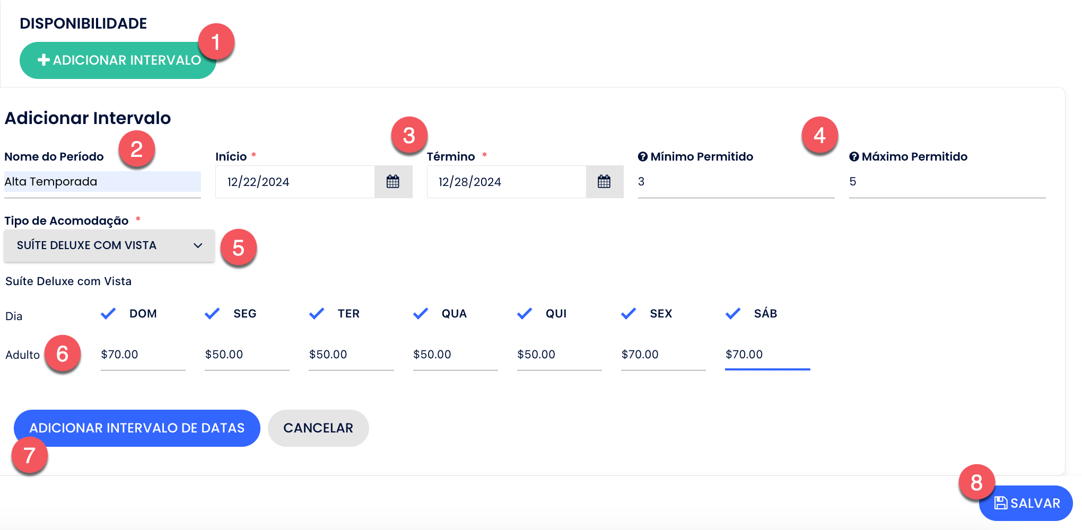
Task: Edit the Adulto price for QUI
Action: pyautogui.click(x=559, y=355)
